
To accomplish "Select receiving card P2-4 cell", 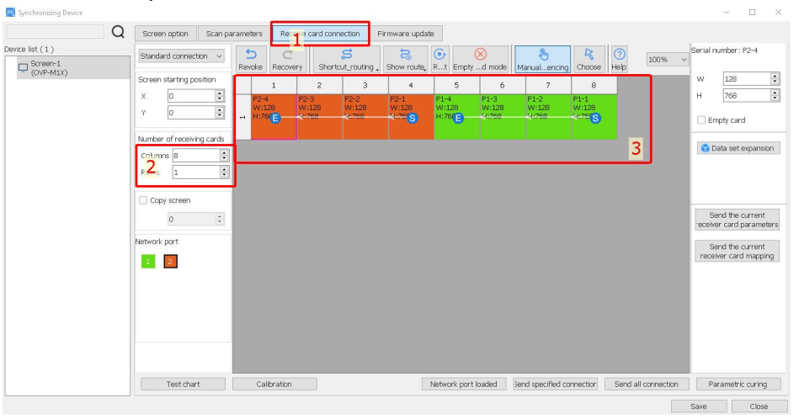I will (274, 117).
